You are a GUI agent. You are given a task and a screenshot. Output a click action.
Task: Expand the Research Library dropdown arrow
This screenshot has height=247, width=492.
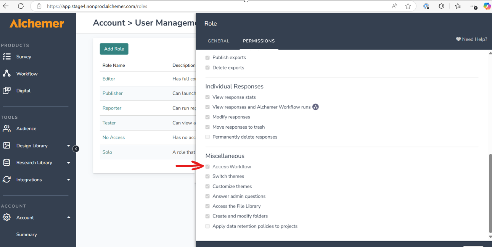click(69, 163)
